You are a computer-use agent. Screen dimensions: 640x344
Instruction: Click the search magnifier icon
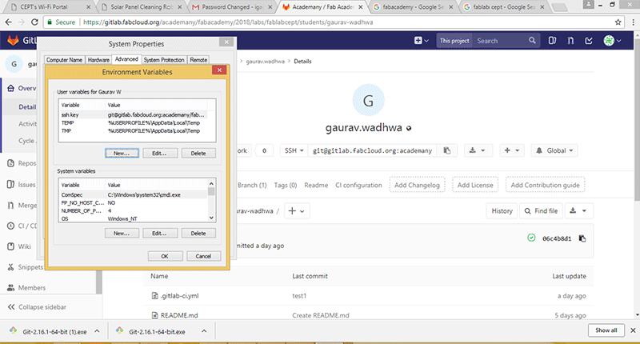tap(532, 40)
